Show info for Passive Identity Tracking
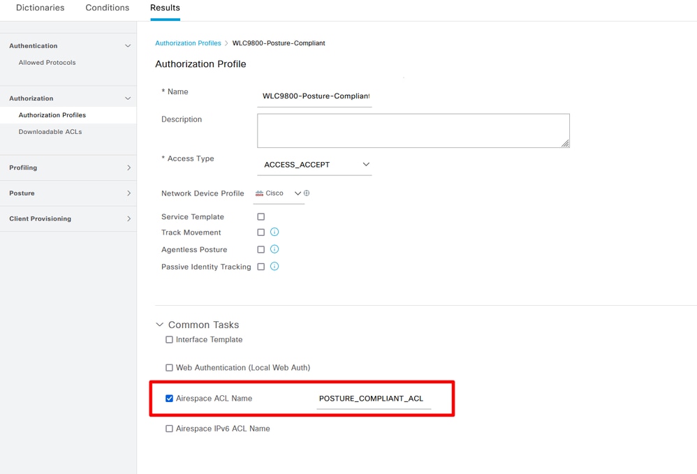The width and height of the screenshot is (697, 474). [274, 266]
